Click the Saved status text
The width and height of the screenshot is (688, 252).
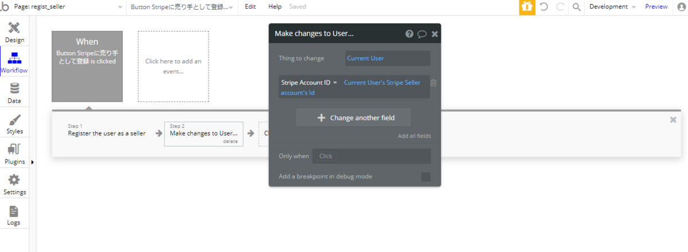point(298,7)
